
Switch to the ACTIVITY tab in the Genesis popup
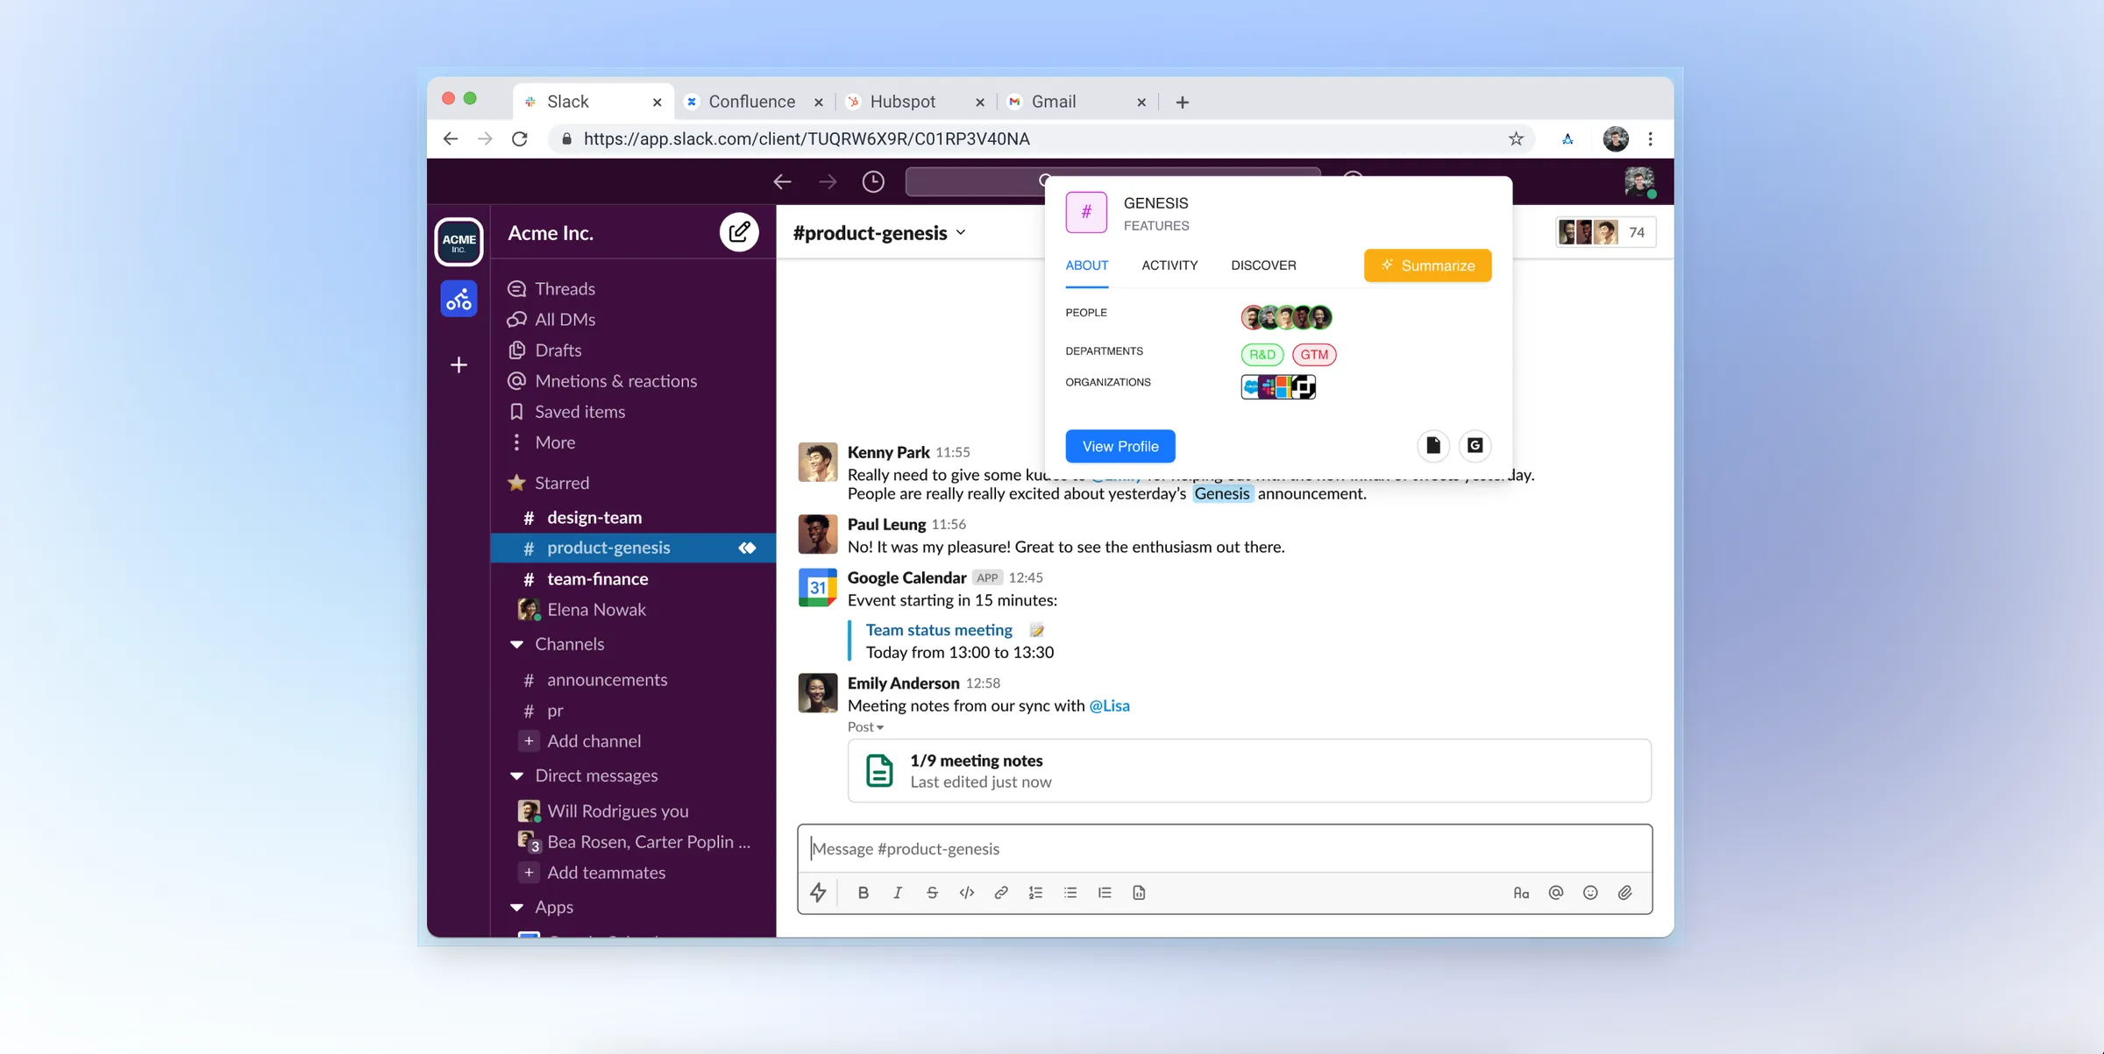pos(1169,265)
